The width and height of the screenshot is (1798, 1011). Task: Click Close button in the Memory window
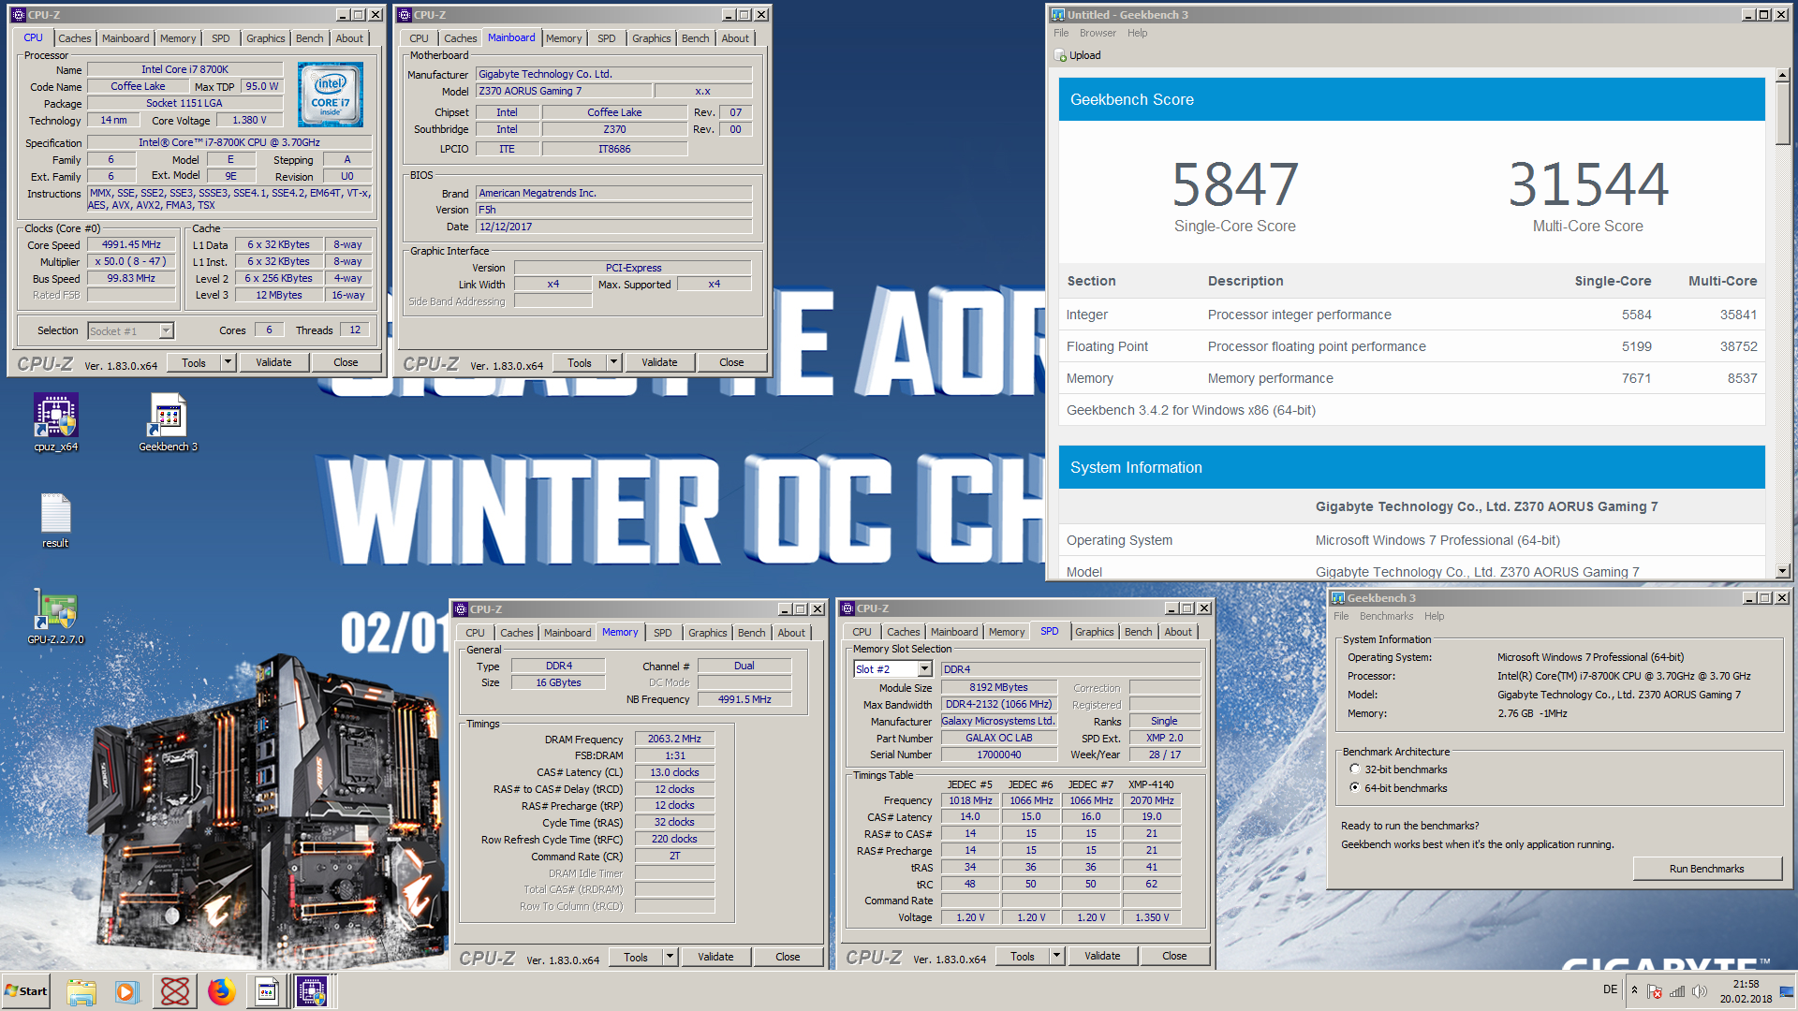[x=788, y=957]
